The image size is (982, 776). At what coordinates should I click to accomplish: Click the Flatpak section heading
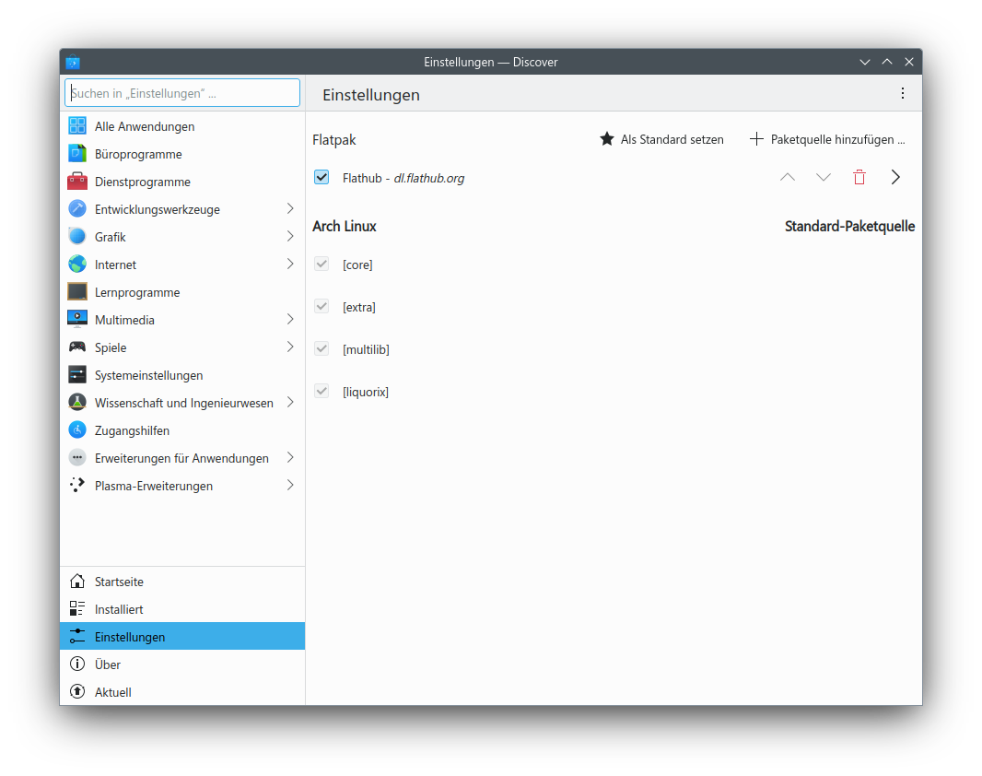tap(333, 140)
